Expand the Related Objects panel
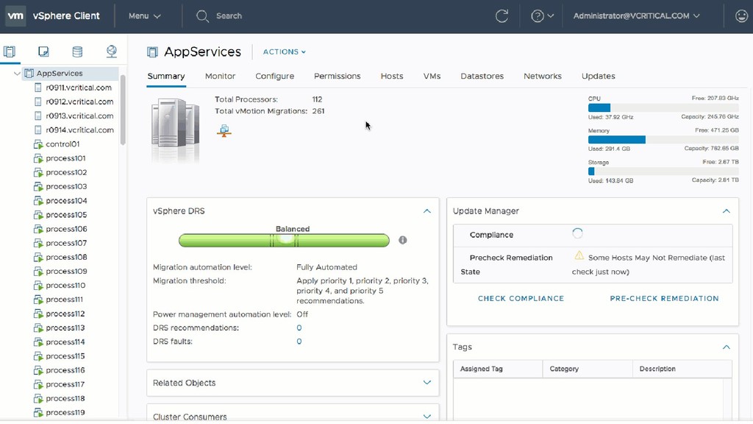Image resolution: width=753 pixels, height=424 pixels. pyautogui.click(x=427, y=383)
